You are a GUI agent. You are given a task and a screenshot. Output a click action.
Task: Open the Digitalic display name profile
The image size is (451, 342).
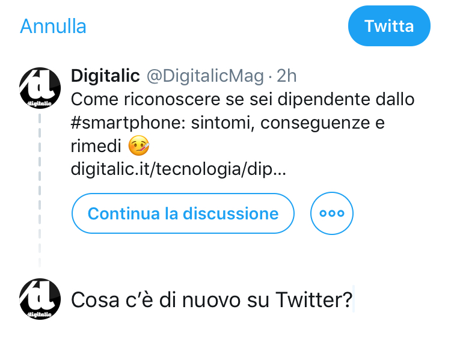(x=105, y=76)
